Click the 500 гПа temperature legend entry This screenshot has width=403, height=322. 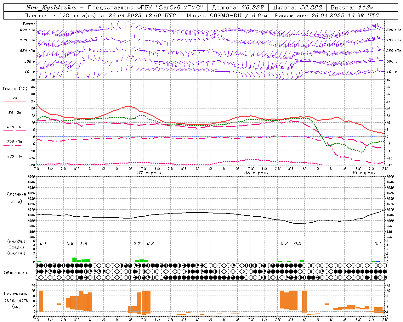click(x=15, y=156)
